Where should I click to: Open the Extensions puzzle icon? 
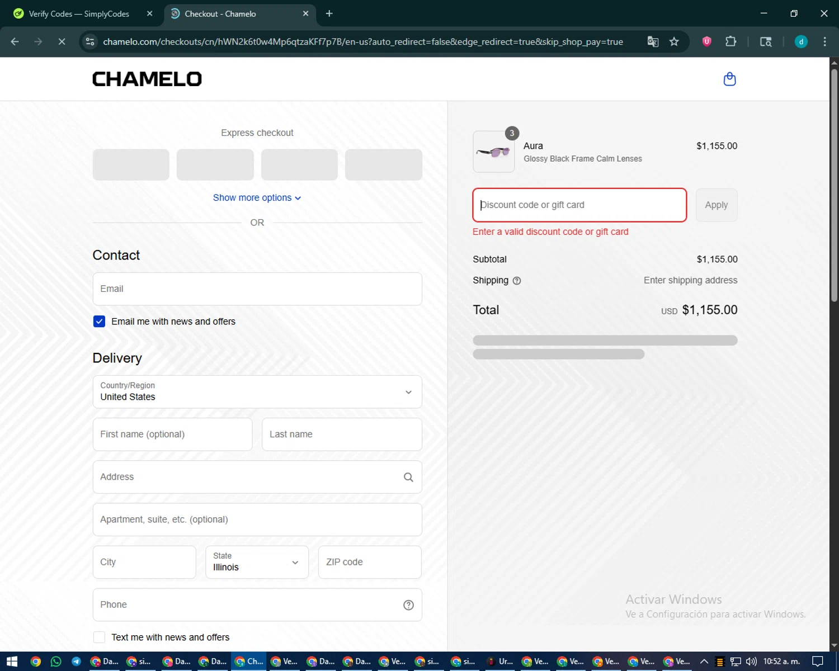coord(730,41)
